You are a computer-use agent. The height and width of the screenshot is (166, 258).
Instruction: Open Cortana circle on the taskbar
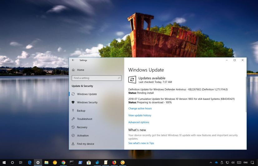pos(12,163)
